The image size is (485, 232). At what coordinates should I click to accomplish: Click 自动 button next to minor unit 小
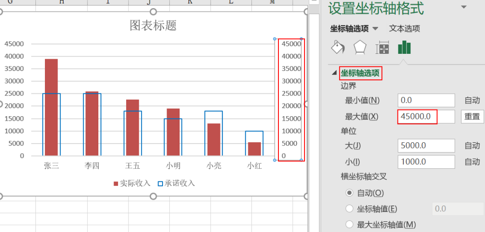472,162
